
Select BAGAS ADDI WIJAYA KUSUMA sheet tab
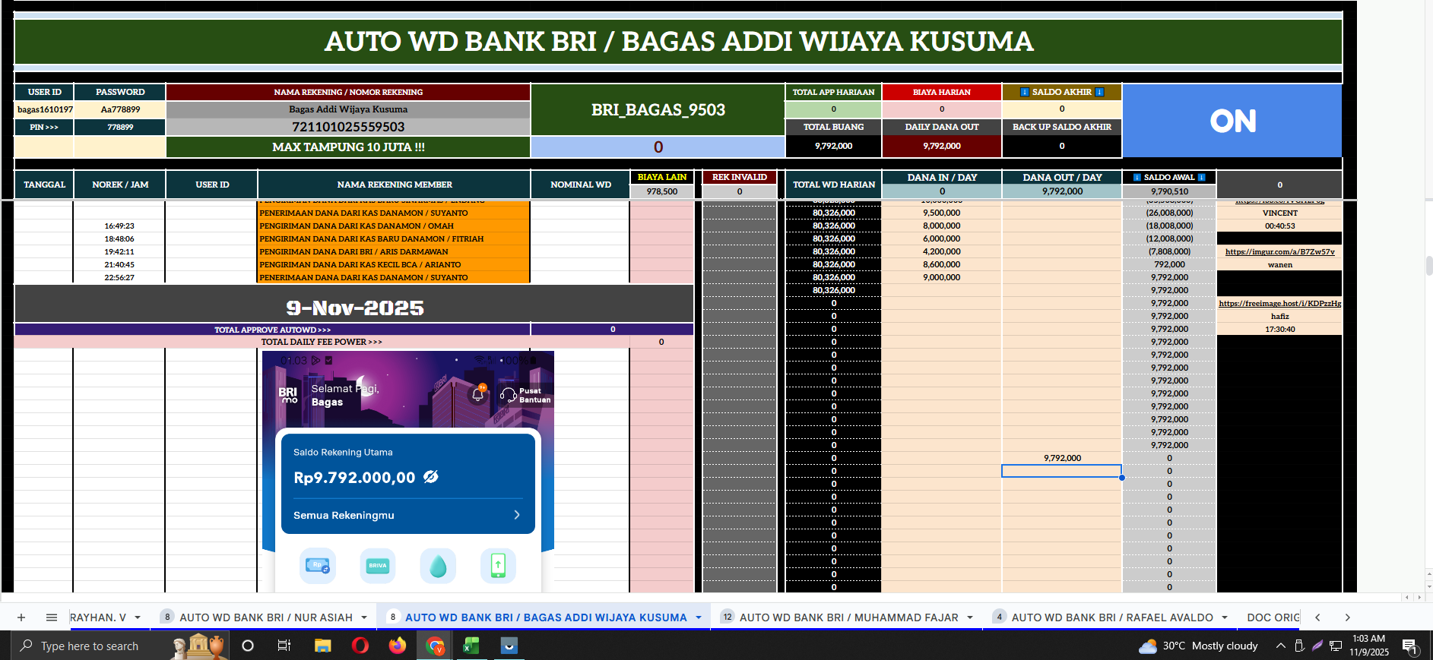[x=546, y=617]
